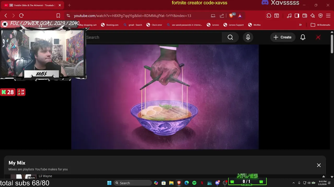The image size is (334, 187).
Task: Open the Booking.com bookmark
Action: (110, 25)
